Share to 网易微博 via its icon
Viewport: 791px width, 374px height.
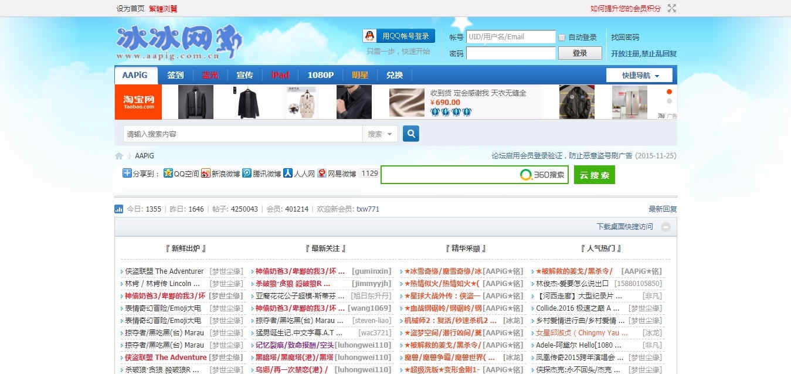tap(321, 174)
